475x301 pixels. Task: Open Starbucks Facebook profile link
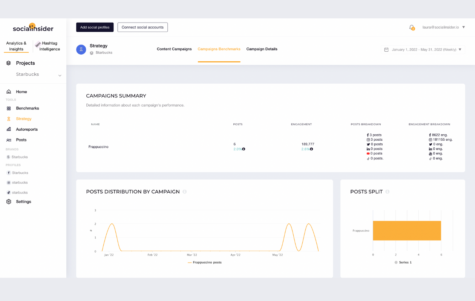tap(20, 173)
